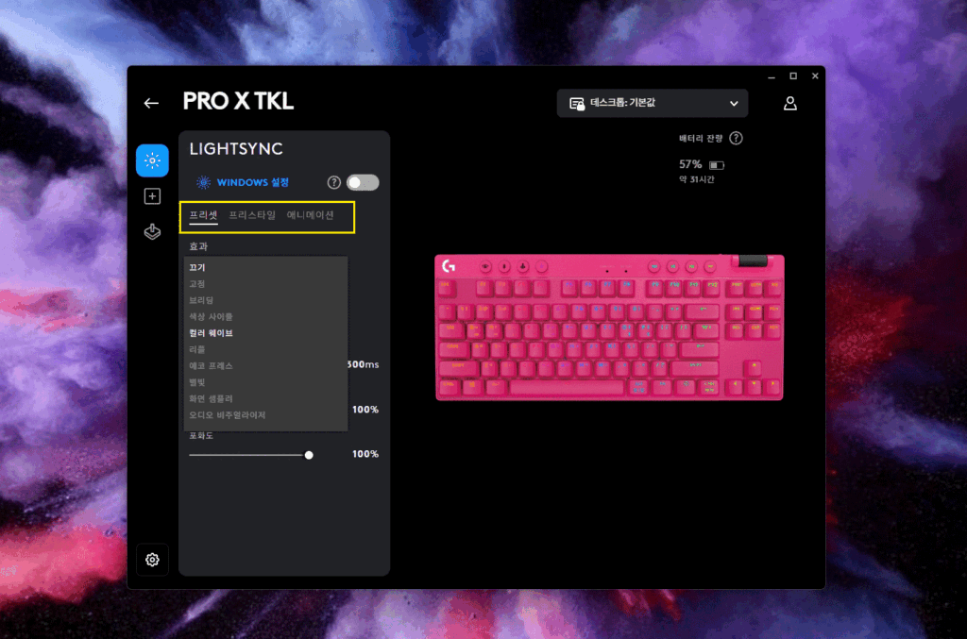Viewport: 967px width, 639px height.
Task: Open the settings gear icon
Action: coord(152,560)
